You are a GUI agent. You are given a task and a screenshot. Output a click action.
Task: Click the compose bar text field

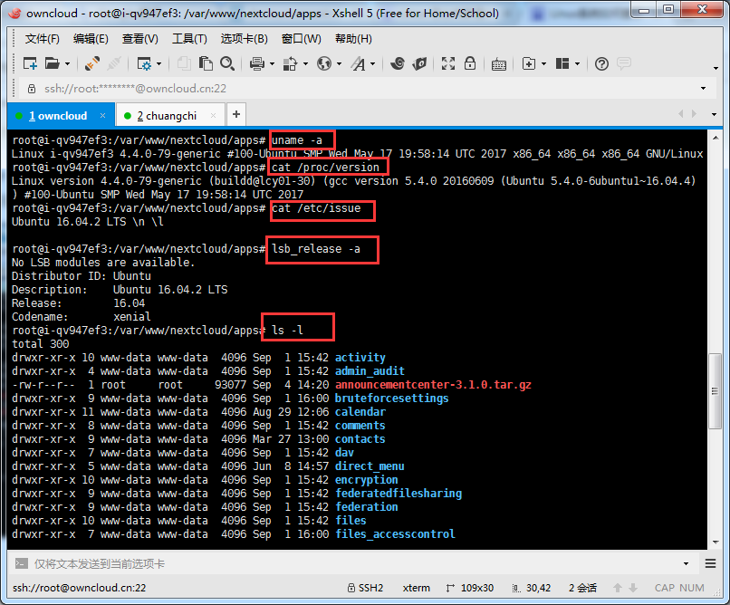tap(354, 564)
